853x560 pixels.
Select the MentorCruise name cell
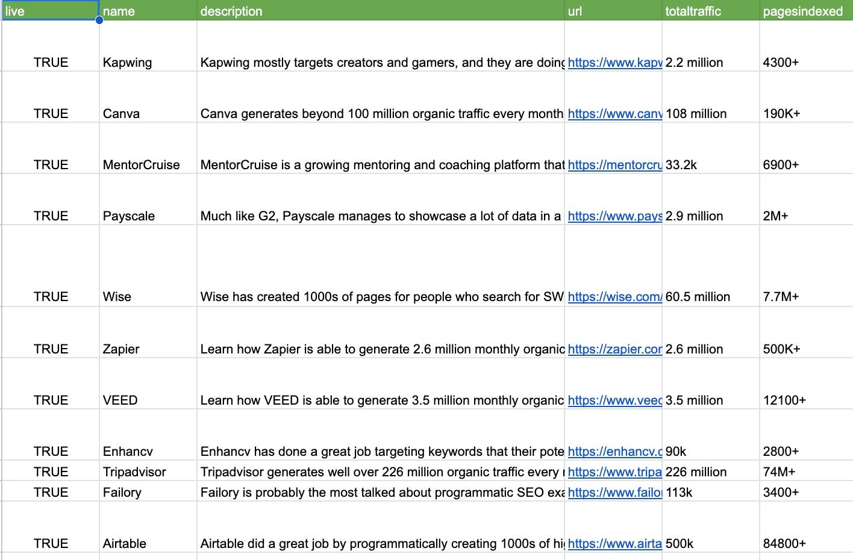(148, 148)
